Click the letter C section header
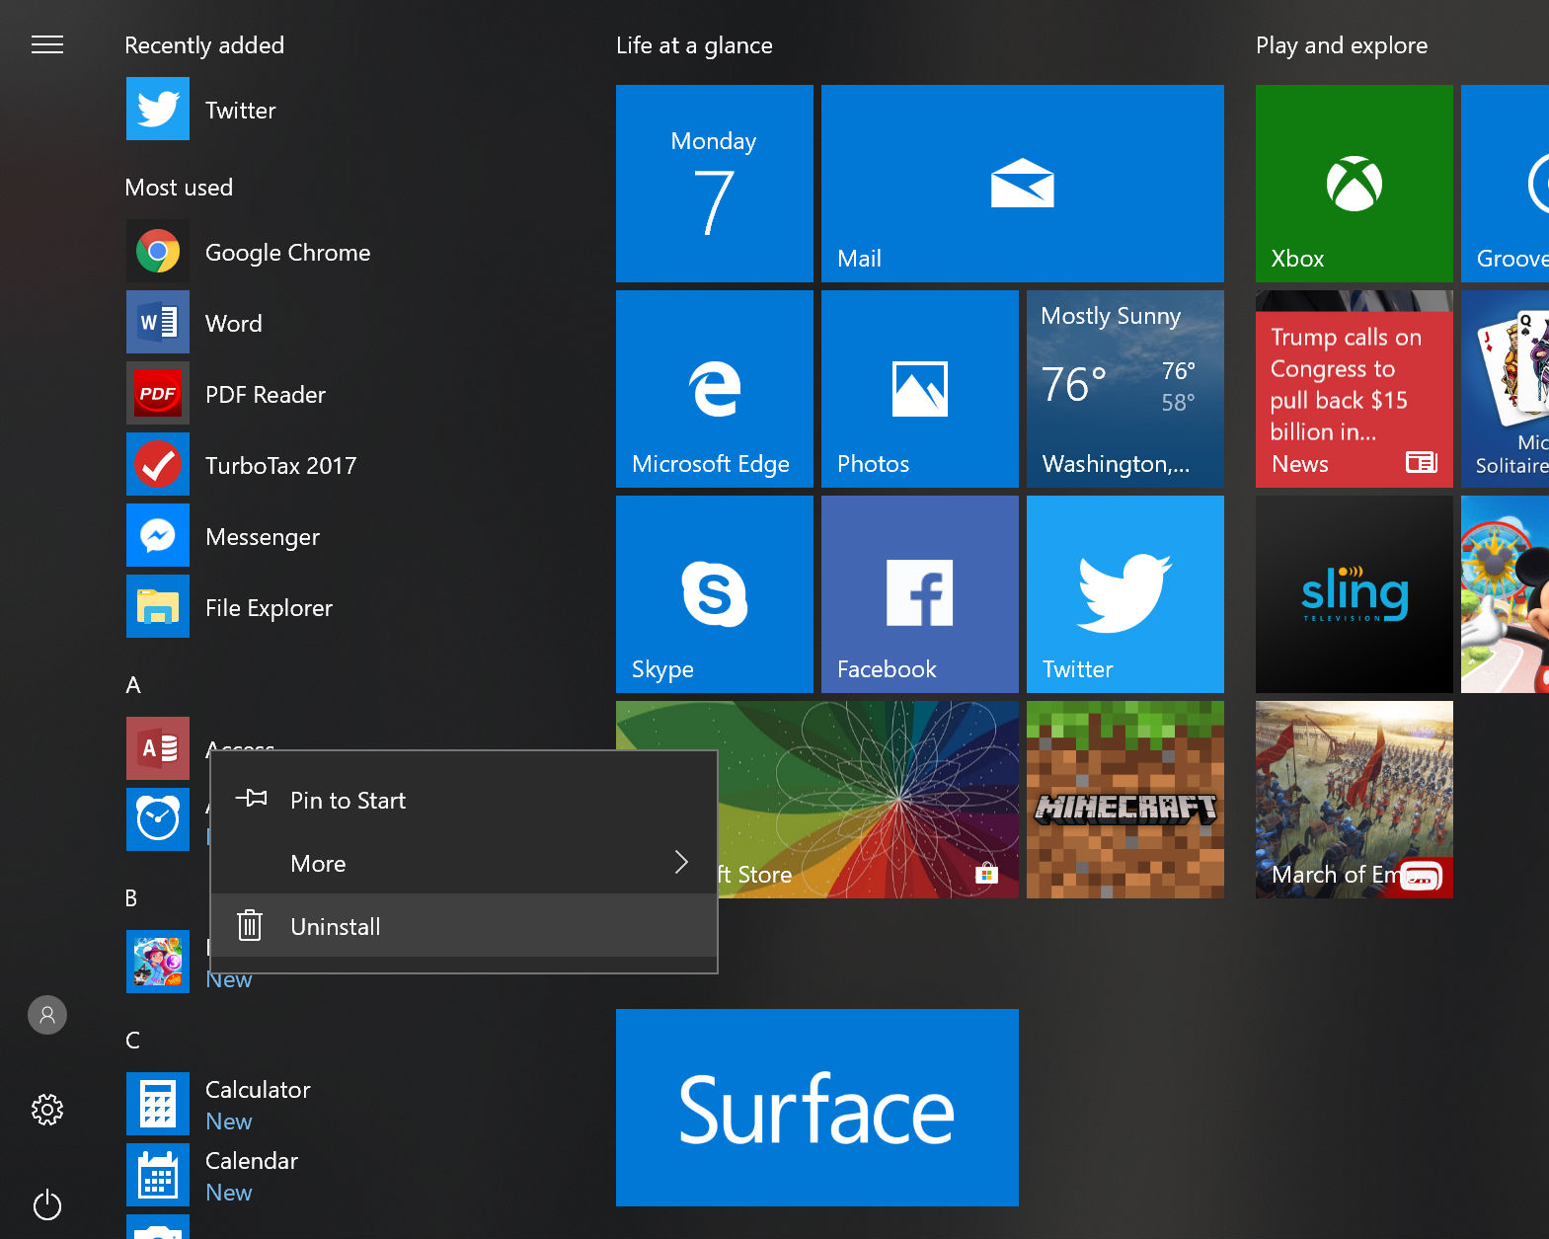 pyautogui.click(x=132, y=1041)
